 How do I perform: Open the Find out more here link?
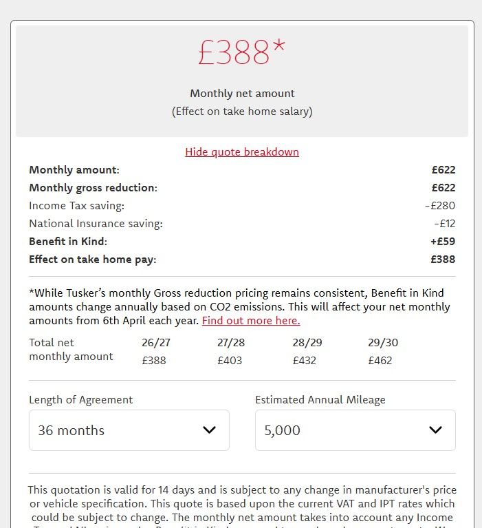tap(251, 321)
